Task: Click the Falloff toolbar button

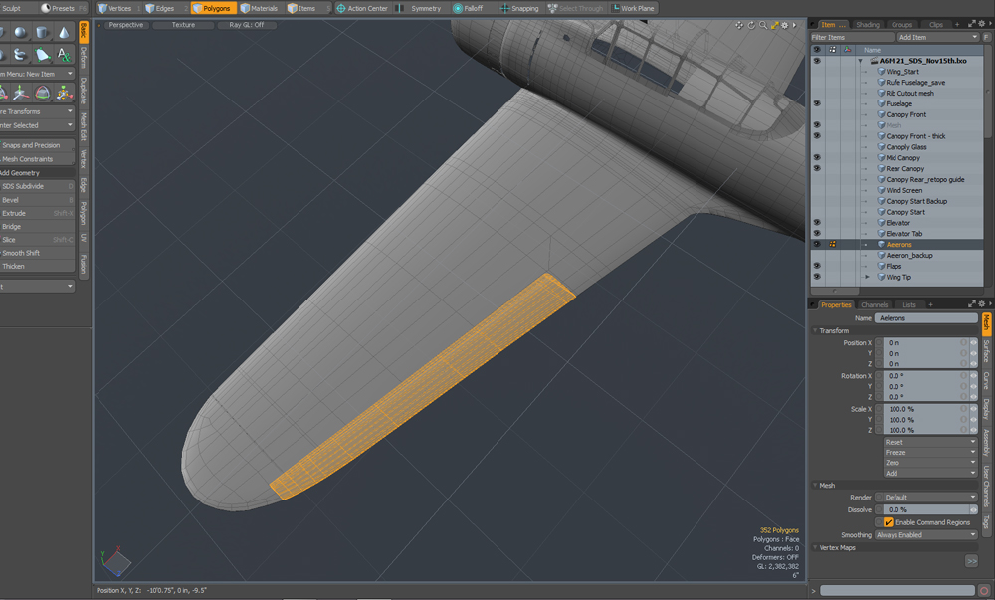Action: click(x=468, y=8)
